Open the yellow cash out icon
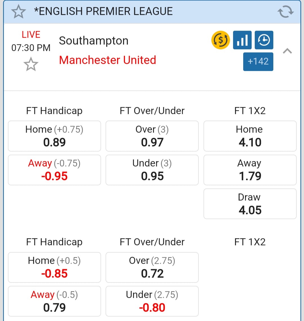The height and width of the screenshot is (321, 304). pyautogui.click(x=220, y=40)
